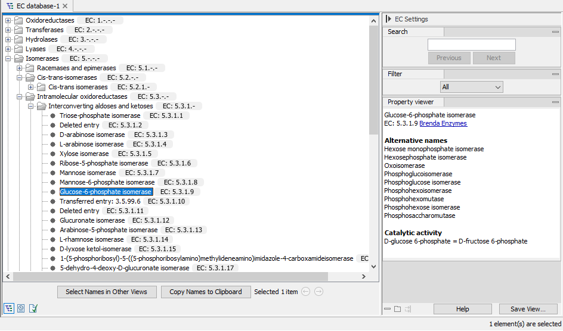Click the history view icon in bottom toolbar

tap(21, 308)
